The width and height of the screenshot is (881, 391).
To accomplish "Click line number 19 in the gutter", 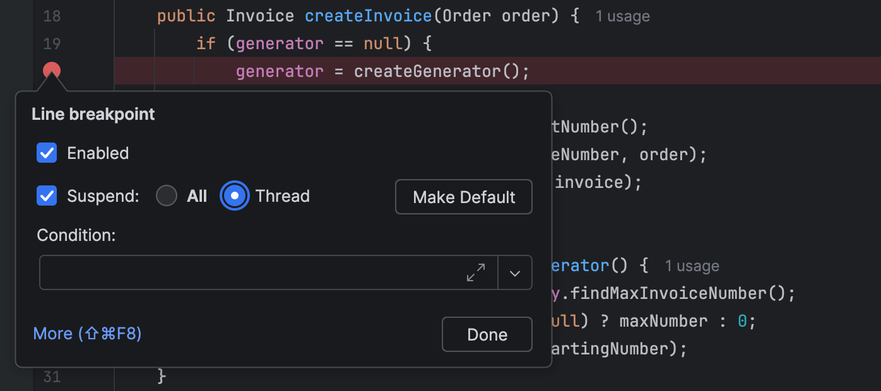I will [x=52, y=44].
